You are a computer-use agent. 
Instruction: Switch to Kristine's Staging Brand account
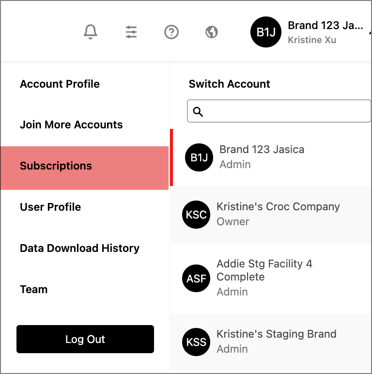click(270, 342)
